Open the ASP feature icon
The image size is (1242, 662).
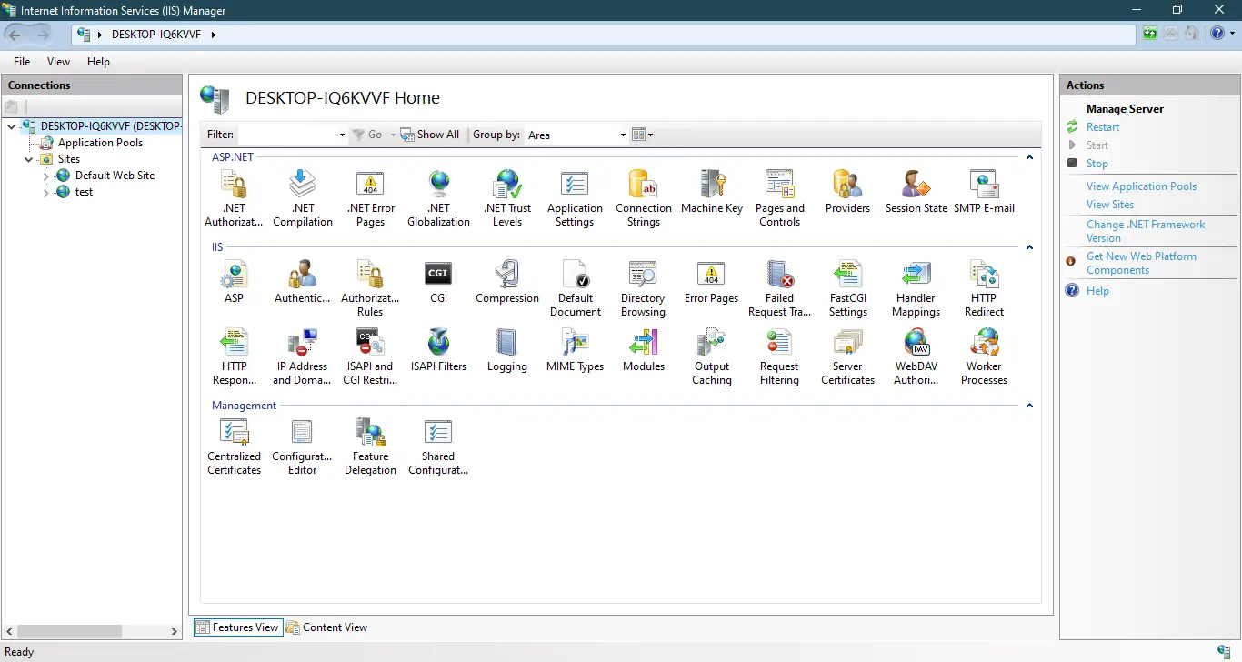(234, 282)
